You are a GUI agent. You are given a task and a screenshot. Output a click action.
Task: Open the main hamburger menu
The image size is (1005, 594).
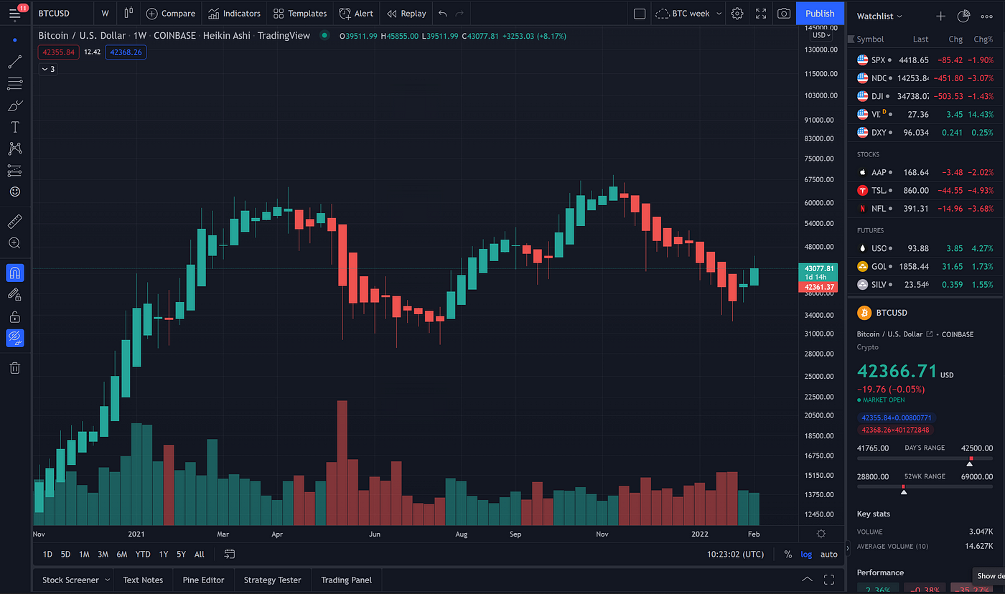tap(15, 13)
